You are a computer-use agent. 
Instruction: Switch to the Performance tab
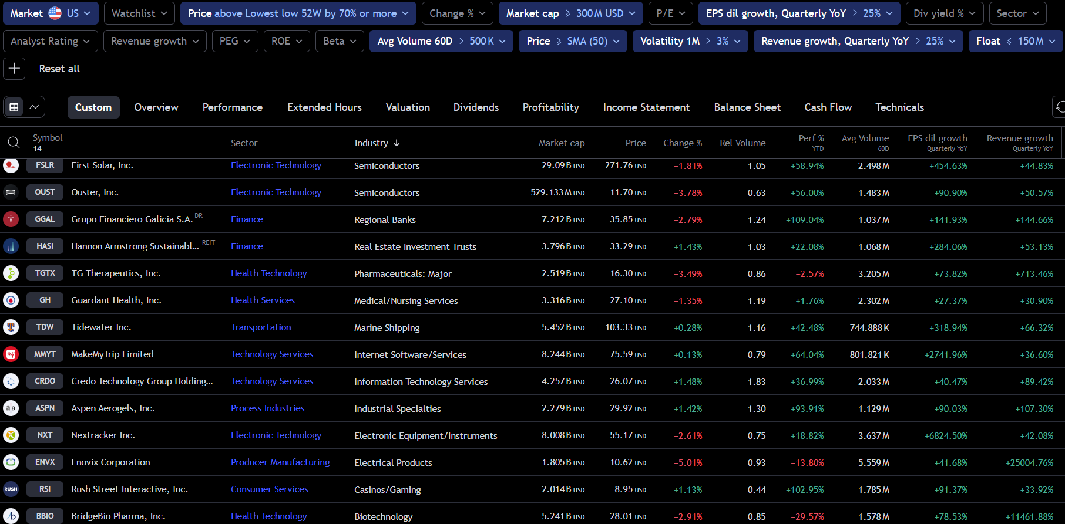tap(232, 107)
